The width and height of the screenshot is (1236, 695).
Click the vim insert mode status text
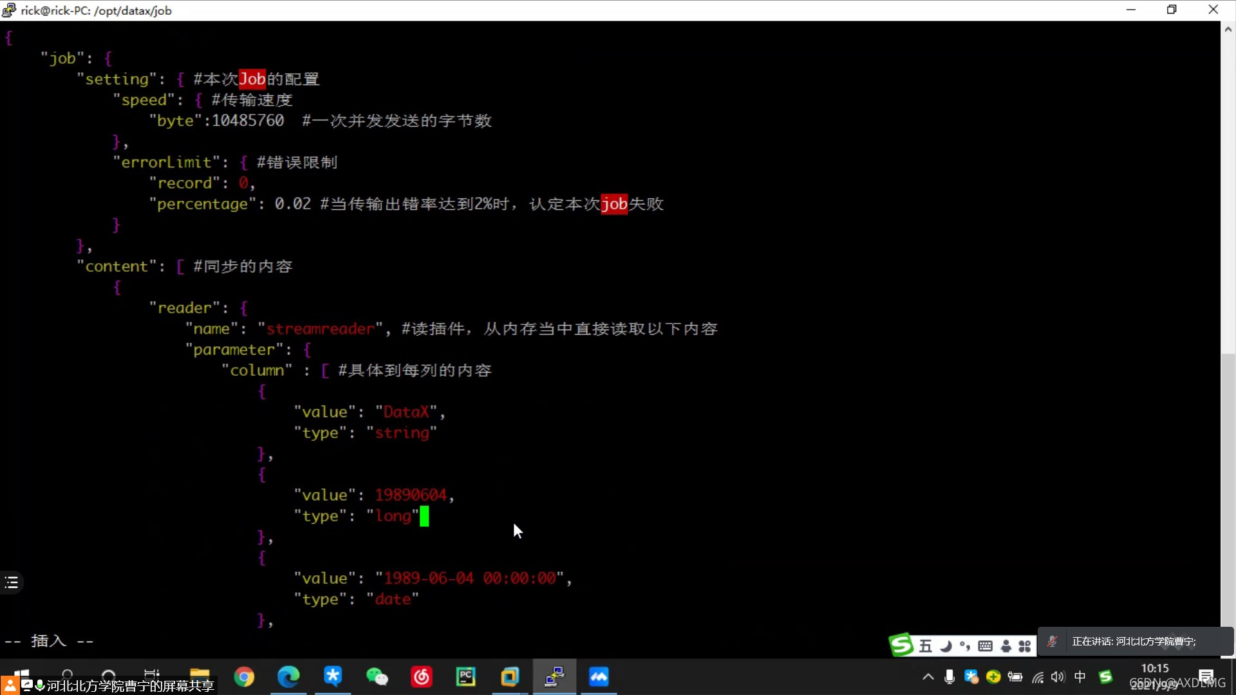(49, 641)
